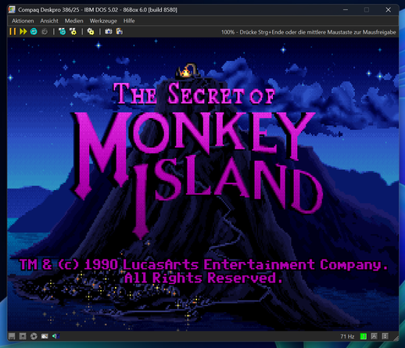Close the 86Box window
Image resolution: width=405 pixels, height=348 pixels.
(x=388, y=9)
